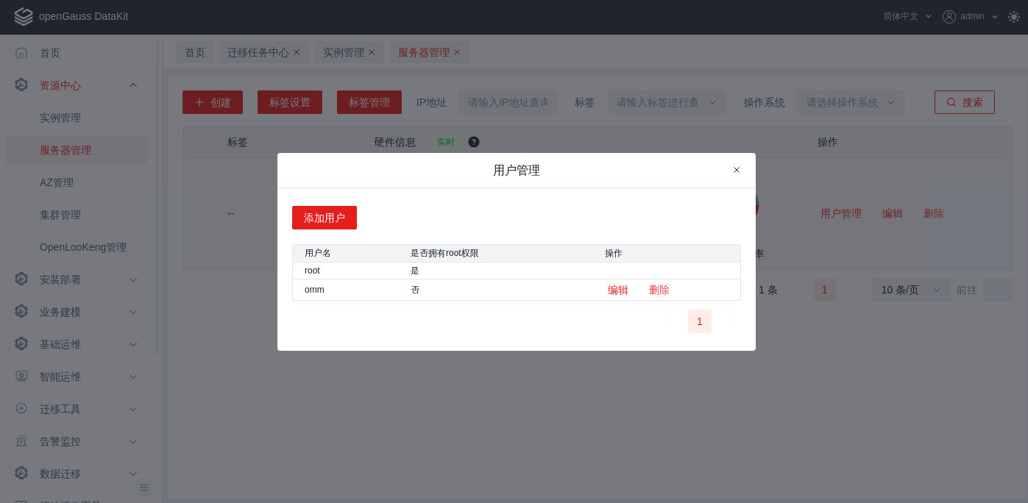This screenshot has width=1028, height=503.
Task: Click the 添加用户 button
Action: [324, 218]
